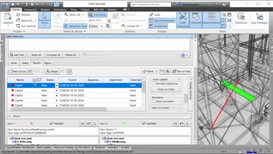The width and height of the screenshot is (273, 154).
Task: Toggle the Selection Tree window
Action: pos(76,26)
